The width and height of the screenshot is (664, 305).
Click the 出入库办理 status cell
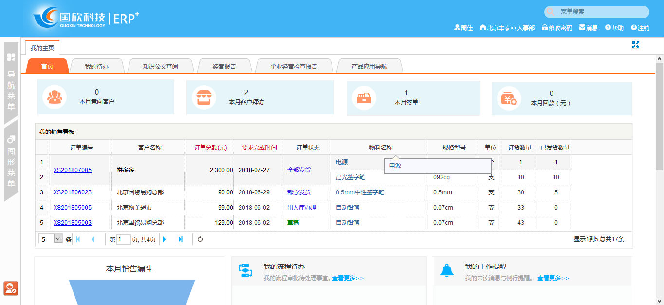click(306, 208)
